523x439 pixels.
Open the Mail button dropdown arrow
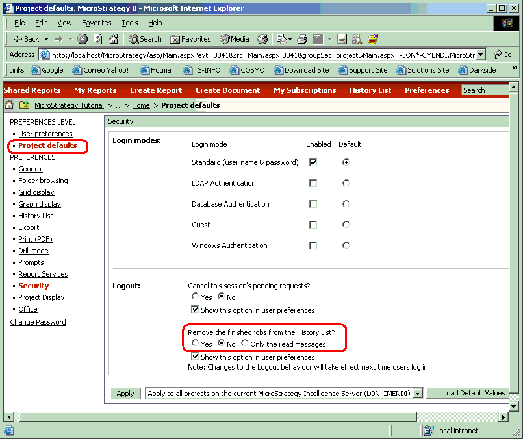pos(290,39)
